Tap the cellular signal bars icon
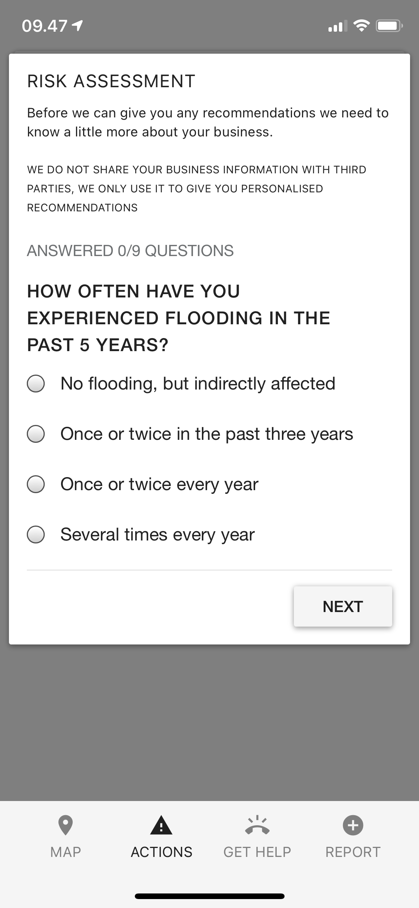Image resolution: width=419 pixels, height=908 pixels. 337,26
